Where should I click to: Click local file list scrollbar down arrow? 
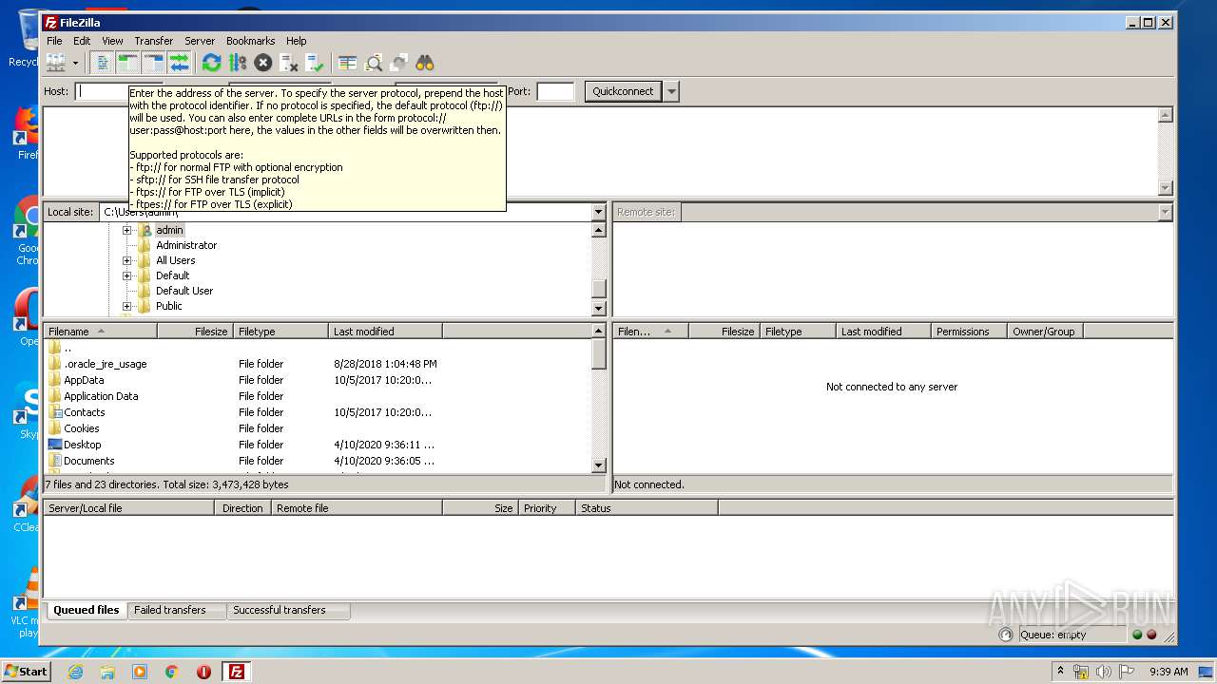(x=598, y=465)
